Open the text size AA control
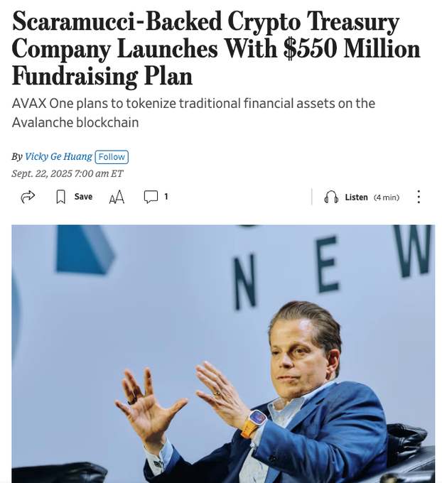The height and width of the screenshot is (483, 442). click(117, 197)
